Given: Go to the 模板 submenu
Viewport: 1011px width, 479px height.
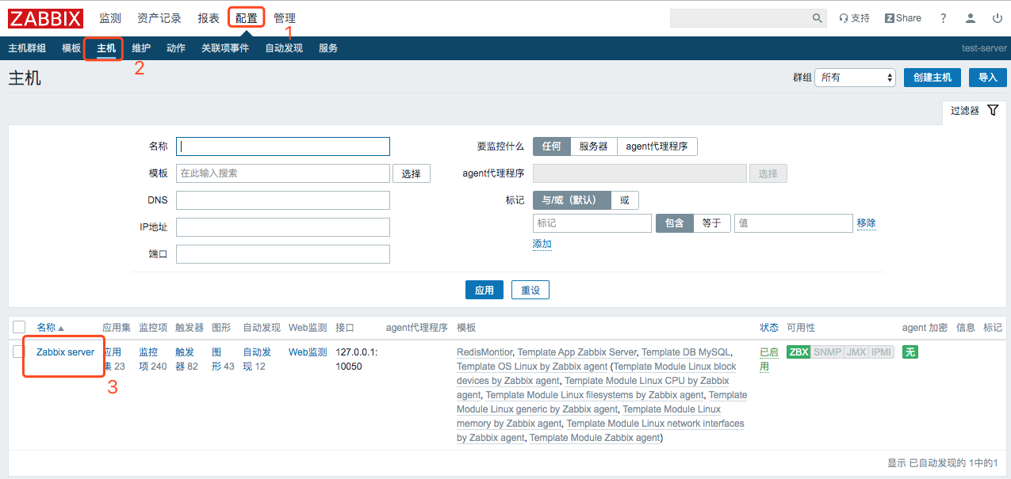Looking at the screenshot, I should pyautogui.click(x=71, y=48).
